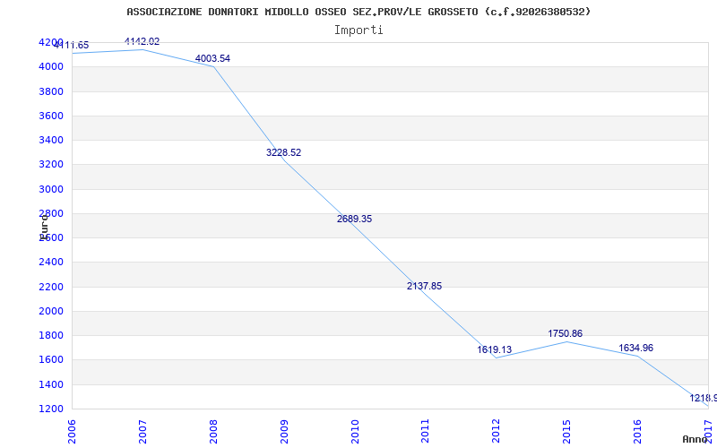
Task: Select the y-axis tick 2800
Action: [51, 213]
